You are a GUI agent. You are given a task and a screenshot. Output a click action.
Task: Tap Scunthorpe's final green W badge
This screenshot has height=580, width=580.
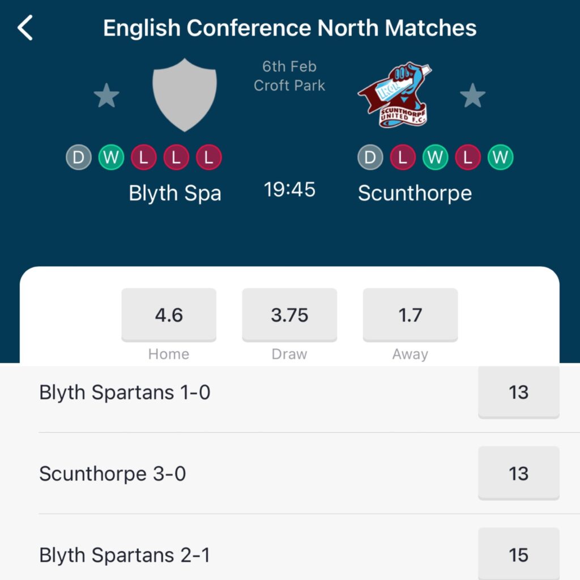coord(501,157)
